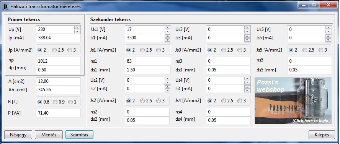Decrease Is5 [mA] with the down arrow
The width and height of the screenshot is (340, 144).
[x=328, y=40]
